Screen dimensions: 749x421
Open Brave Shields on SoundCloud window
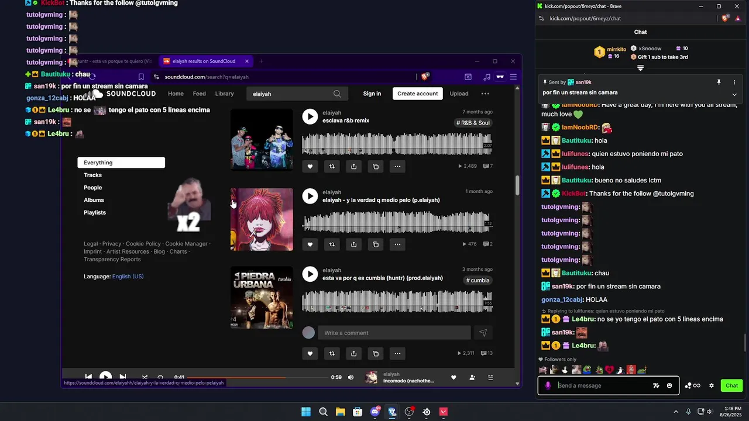tap(425, 77)
